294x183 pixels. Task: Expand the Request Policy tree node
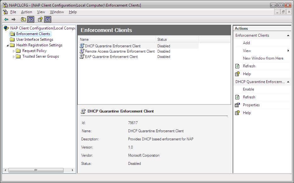click(x=14, y=51)
